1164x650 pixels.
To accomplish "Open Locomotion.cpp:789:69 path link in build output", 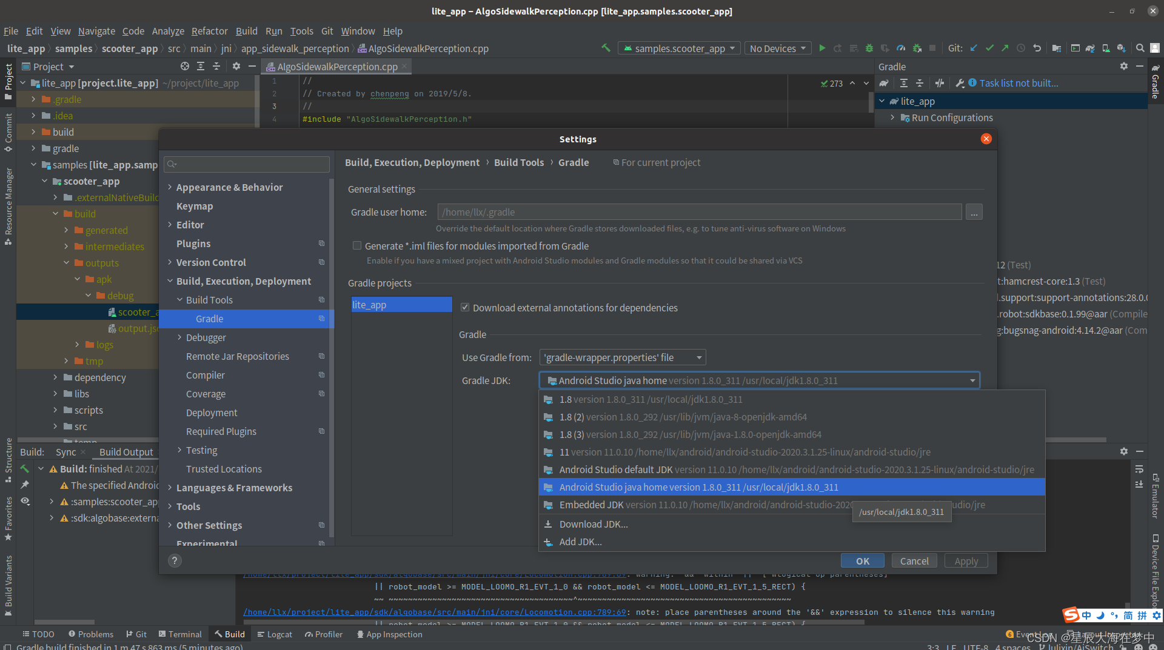I will pos(434,612).
